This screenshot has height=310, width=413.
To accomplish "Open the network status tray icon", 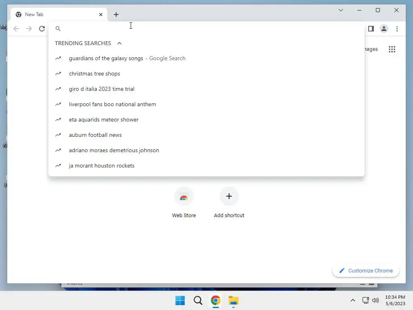I will [365, 300].
